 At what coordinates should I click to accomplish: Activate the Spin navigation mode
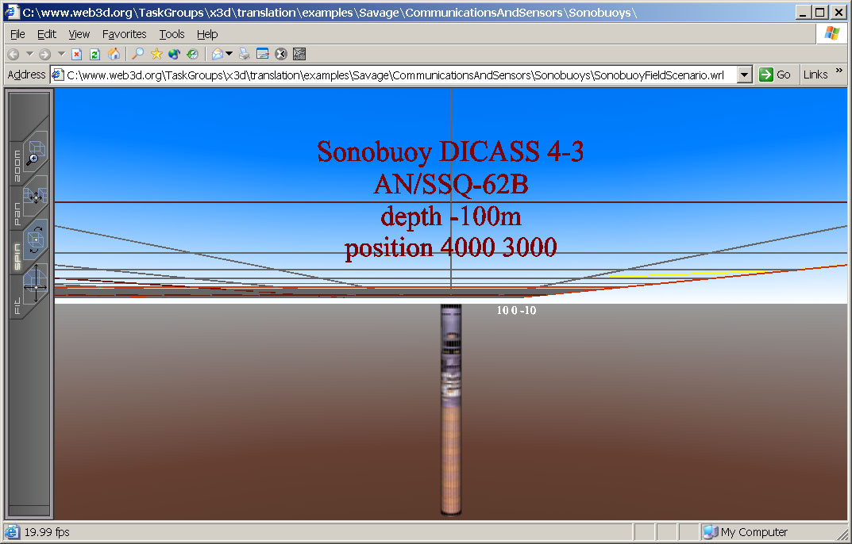tap(34, 239)
